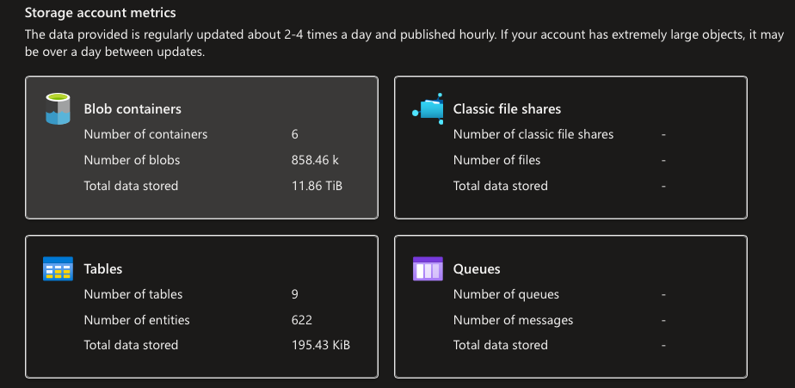Click the 11.86 TiB total data value
Image resolution: width=795 pixels, height=388 pixels.
pos(317,186)
